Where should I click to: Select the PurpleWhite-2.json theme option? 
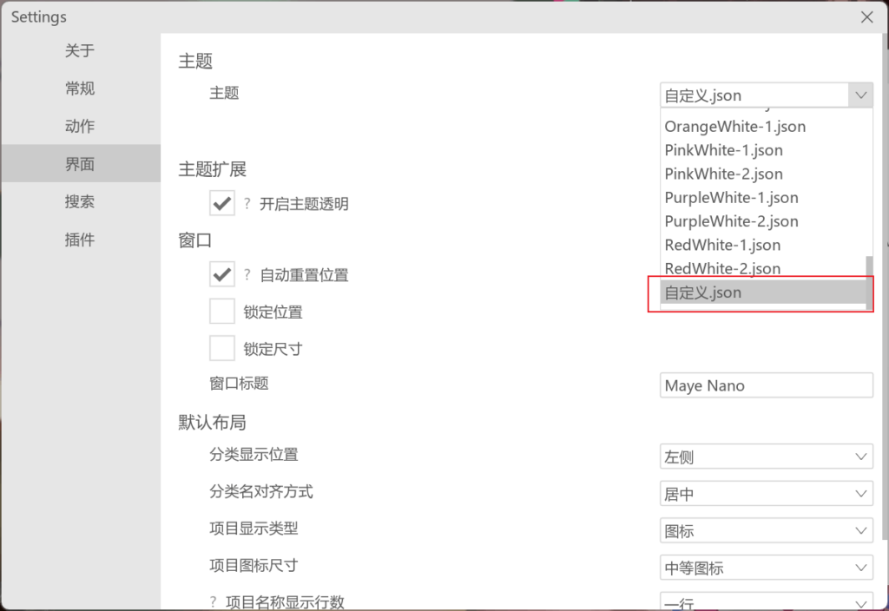(x=731, y=221)
